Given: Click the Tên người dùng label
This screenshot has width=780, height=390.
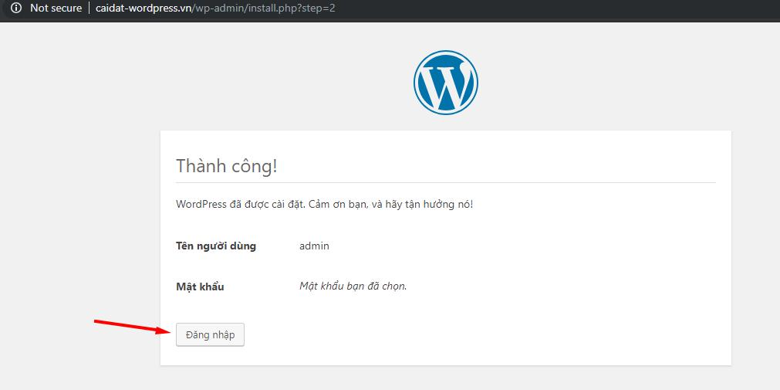Looking at the screenshot, I should tap(216, 246).
